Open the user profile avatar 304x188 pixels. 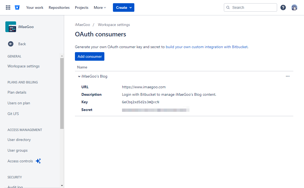(x=294, y=7)
